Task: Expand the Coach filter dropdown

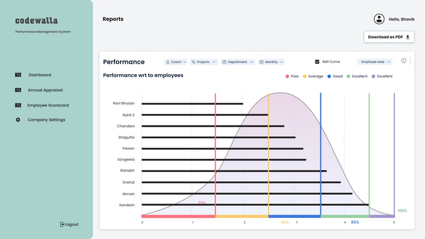Action: pyautogui.click(x=177, y=62)
